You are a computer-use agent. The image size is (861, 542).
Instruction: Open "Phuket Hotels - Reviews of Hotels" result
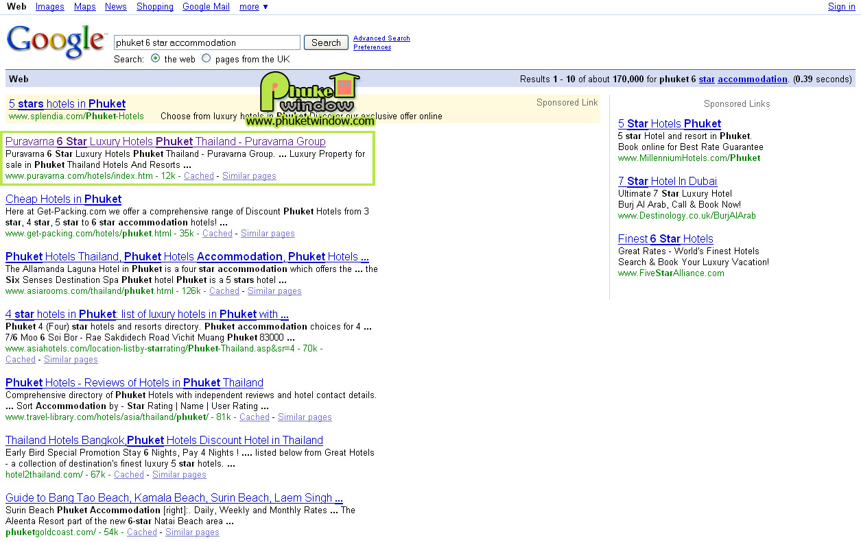coord(134,382)
